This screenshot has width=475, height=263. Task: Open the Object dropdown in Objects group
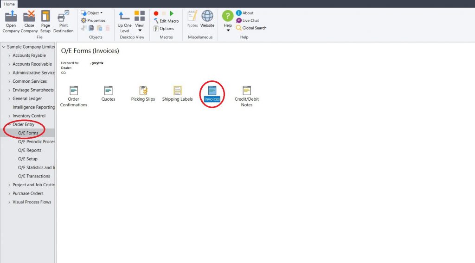(x=92, y=13)
